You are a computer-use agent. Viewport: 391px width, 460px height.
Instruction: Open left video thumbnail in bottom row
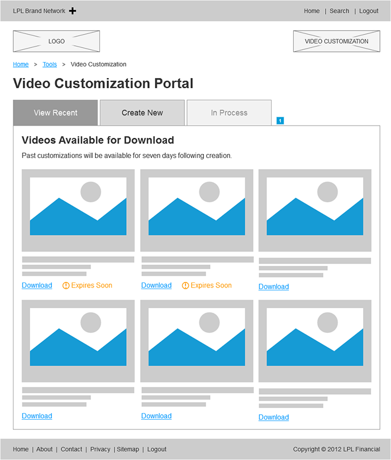pos(78,341)
